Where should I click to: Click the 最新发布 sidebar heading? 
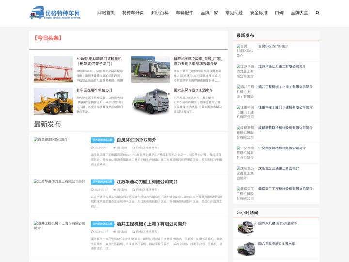(x=245, y=35)
